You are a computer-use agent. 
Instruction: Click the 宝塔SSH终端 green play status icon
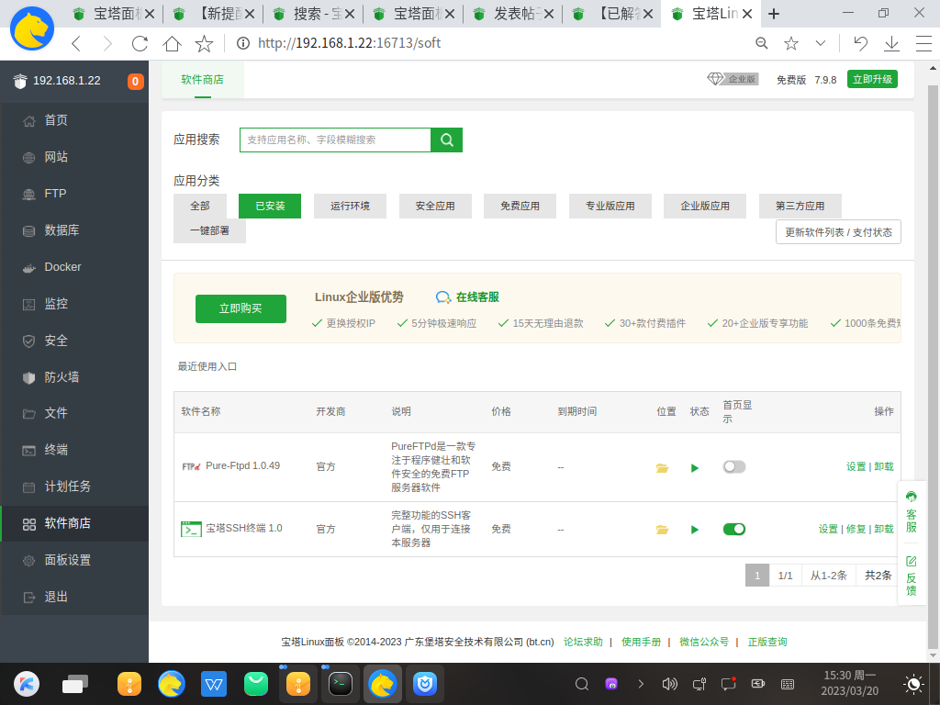[x=695, y=530]
